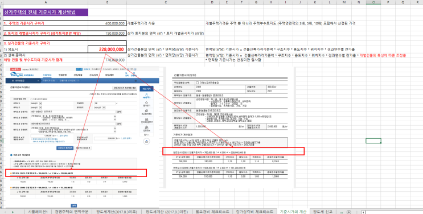Image resolution: width=423 pixels, height=214 pixels.
Task: Click the formula ending with red '개별건물의 특성에 따른 조정률'
Action: [x=306, y=55]
